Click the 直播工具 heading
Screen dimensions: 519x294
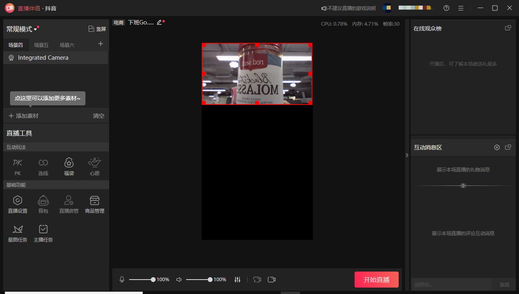[x=19, y=133]
